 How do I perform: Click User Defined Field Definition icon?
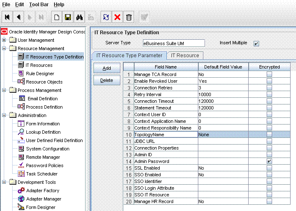(21, 140)
